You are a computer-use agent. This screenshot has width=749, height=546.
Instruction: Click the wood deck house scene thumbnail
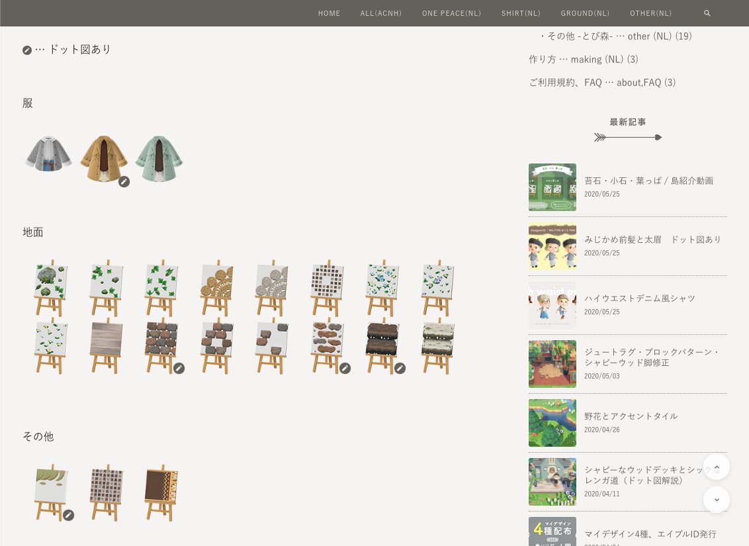552,482
